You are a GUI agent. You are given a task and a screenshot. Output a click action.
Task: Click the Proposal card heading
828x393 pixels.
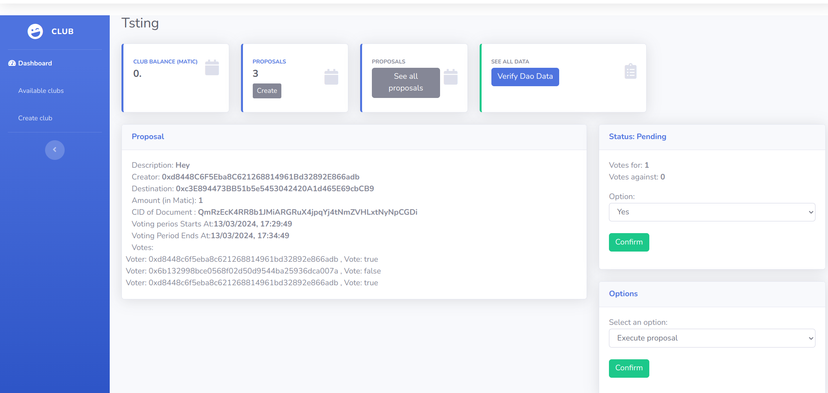click(148, 136)
